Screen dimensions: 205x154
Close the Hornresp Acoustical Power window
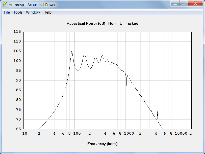(x=195, y=3)
